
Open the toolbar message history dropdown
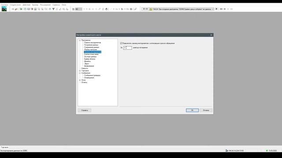(x=212, y=9)
